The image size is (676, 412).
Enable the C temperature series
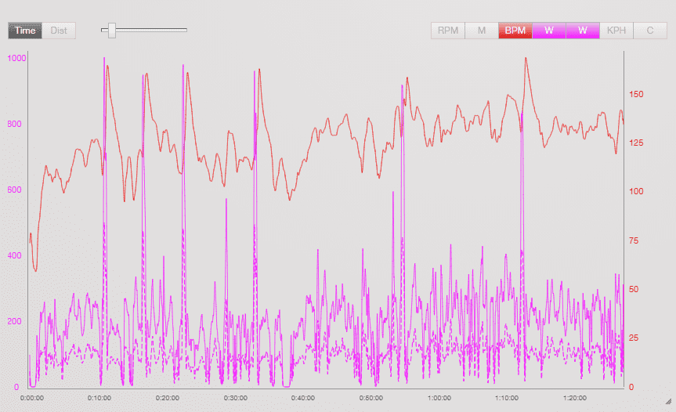pyautogui.click(x=650, y=31)
